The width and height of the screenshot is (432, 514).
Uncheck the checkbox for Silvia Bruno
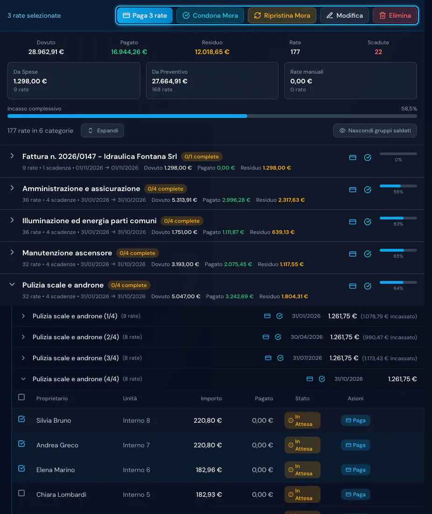point(21,419)
